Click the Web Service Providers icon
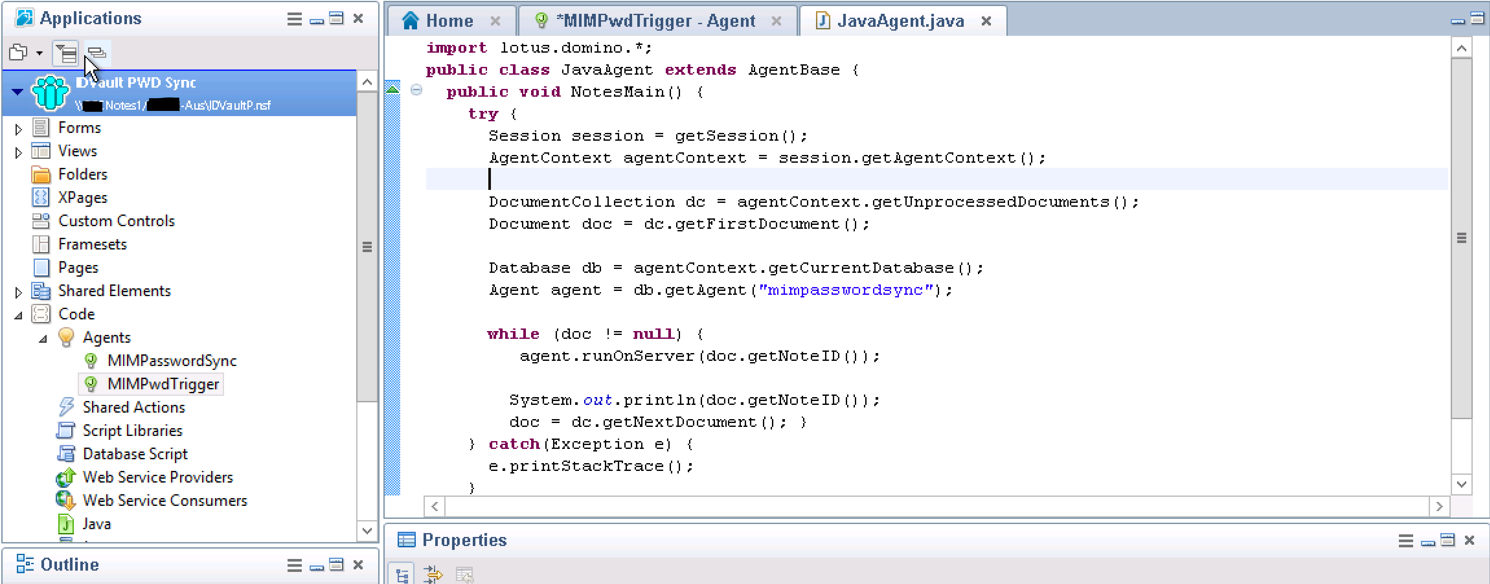1490x584 pixels. click(x=66, y=477)
